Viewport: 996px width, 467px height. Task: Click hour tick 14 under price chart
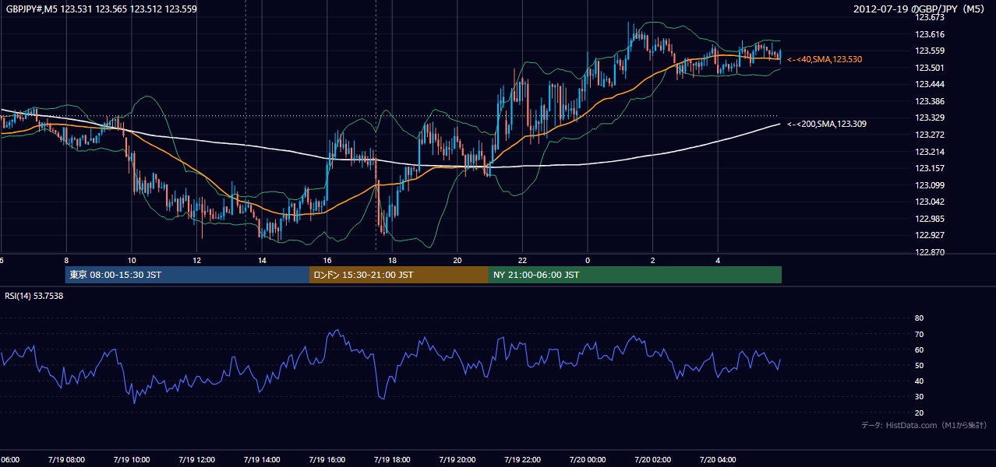click(x=262, y=261)
